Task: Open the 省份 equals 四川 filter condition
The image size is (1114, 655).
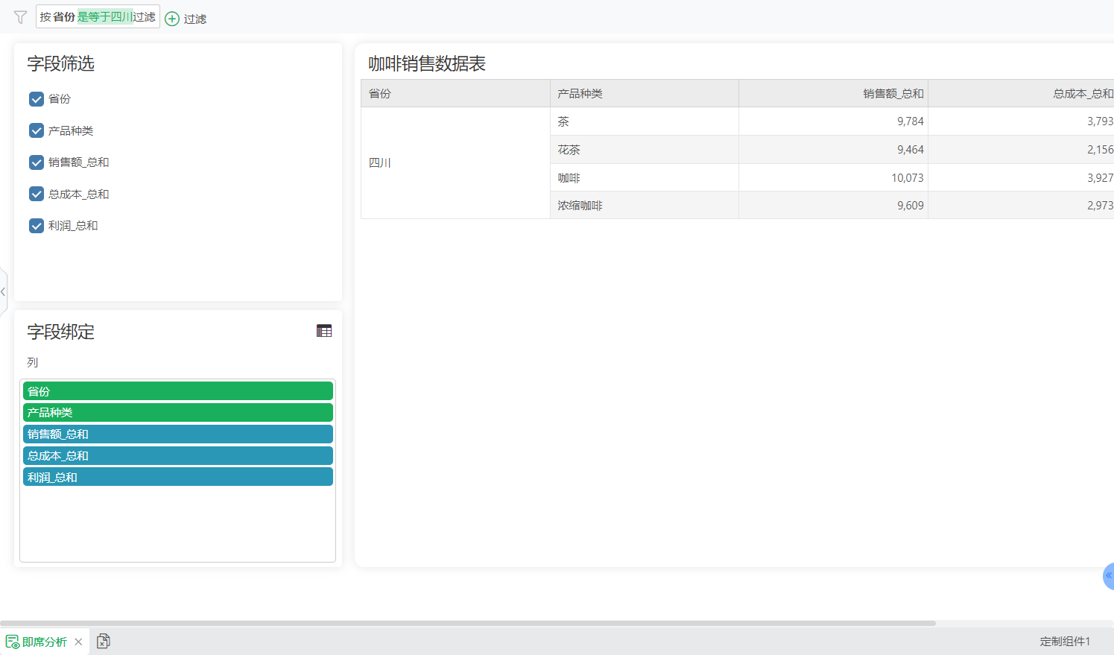Action: point(98,17)
